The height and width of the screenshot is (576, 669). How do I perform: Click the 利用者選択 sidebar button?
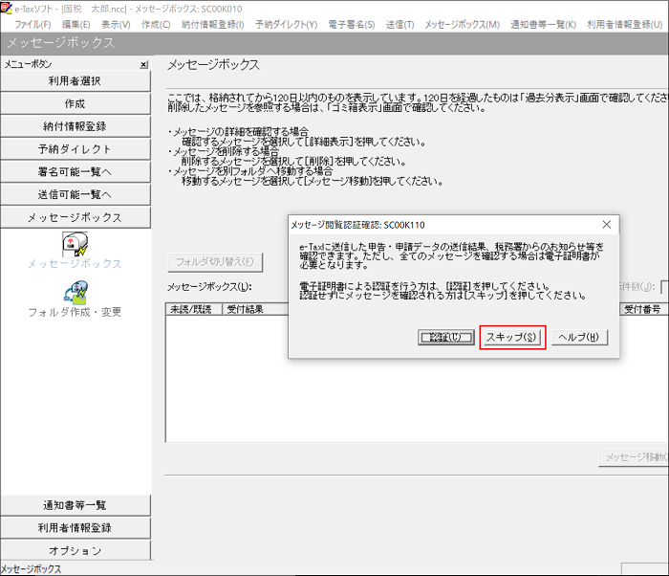click(76, 80)
